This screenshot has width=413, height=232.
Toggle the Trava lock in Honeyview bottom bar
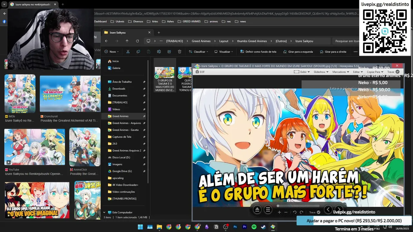click(x=318, y=212)
